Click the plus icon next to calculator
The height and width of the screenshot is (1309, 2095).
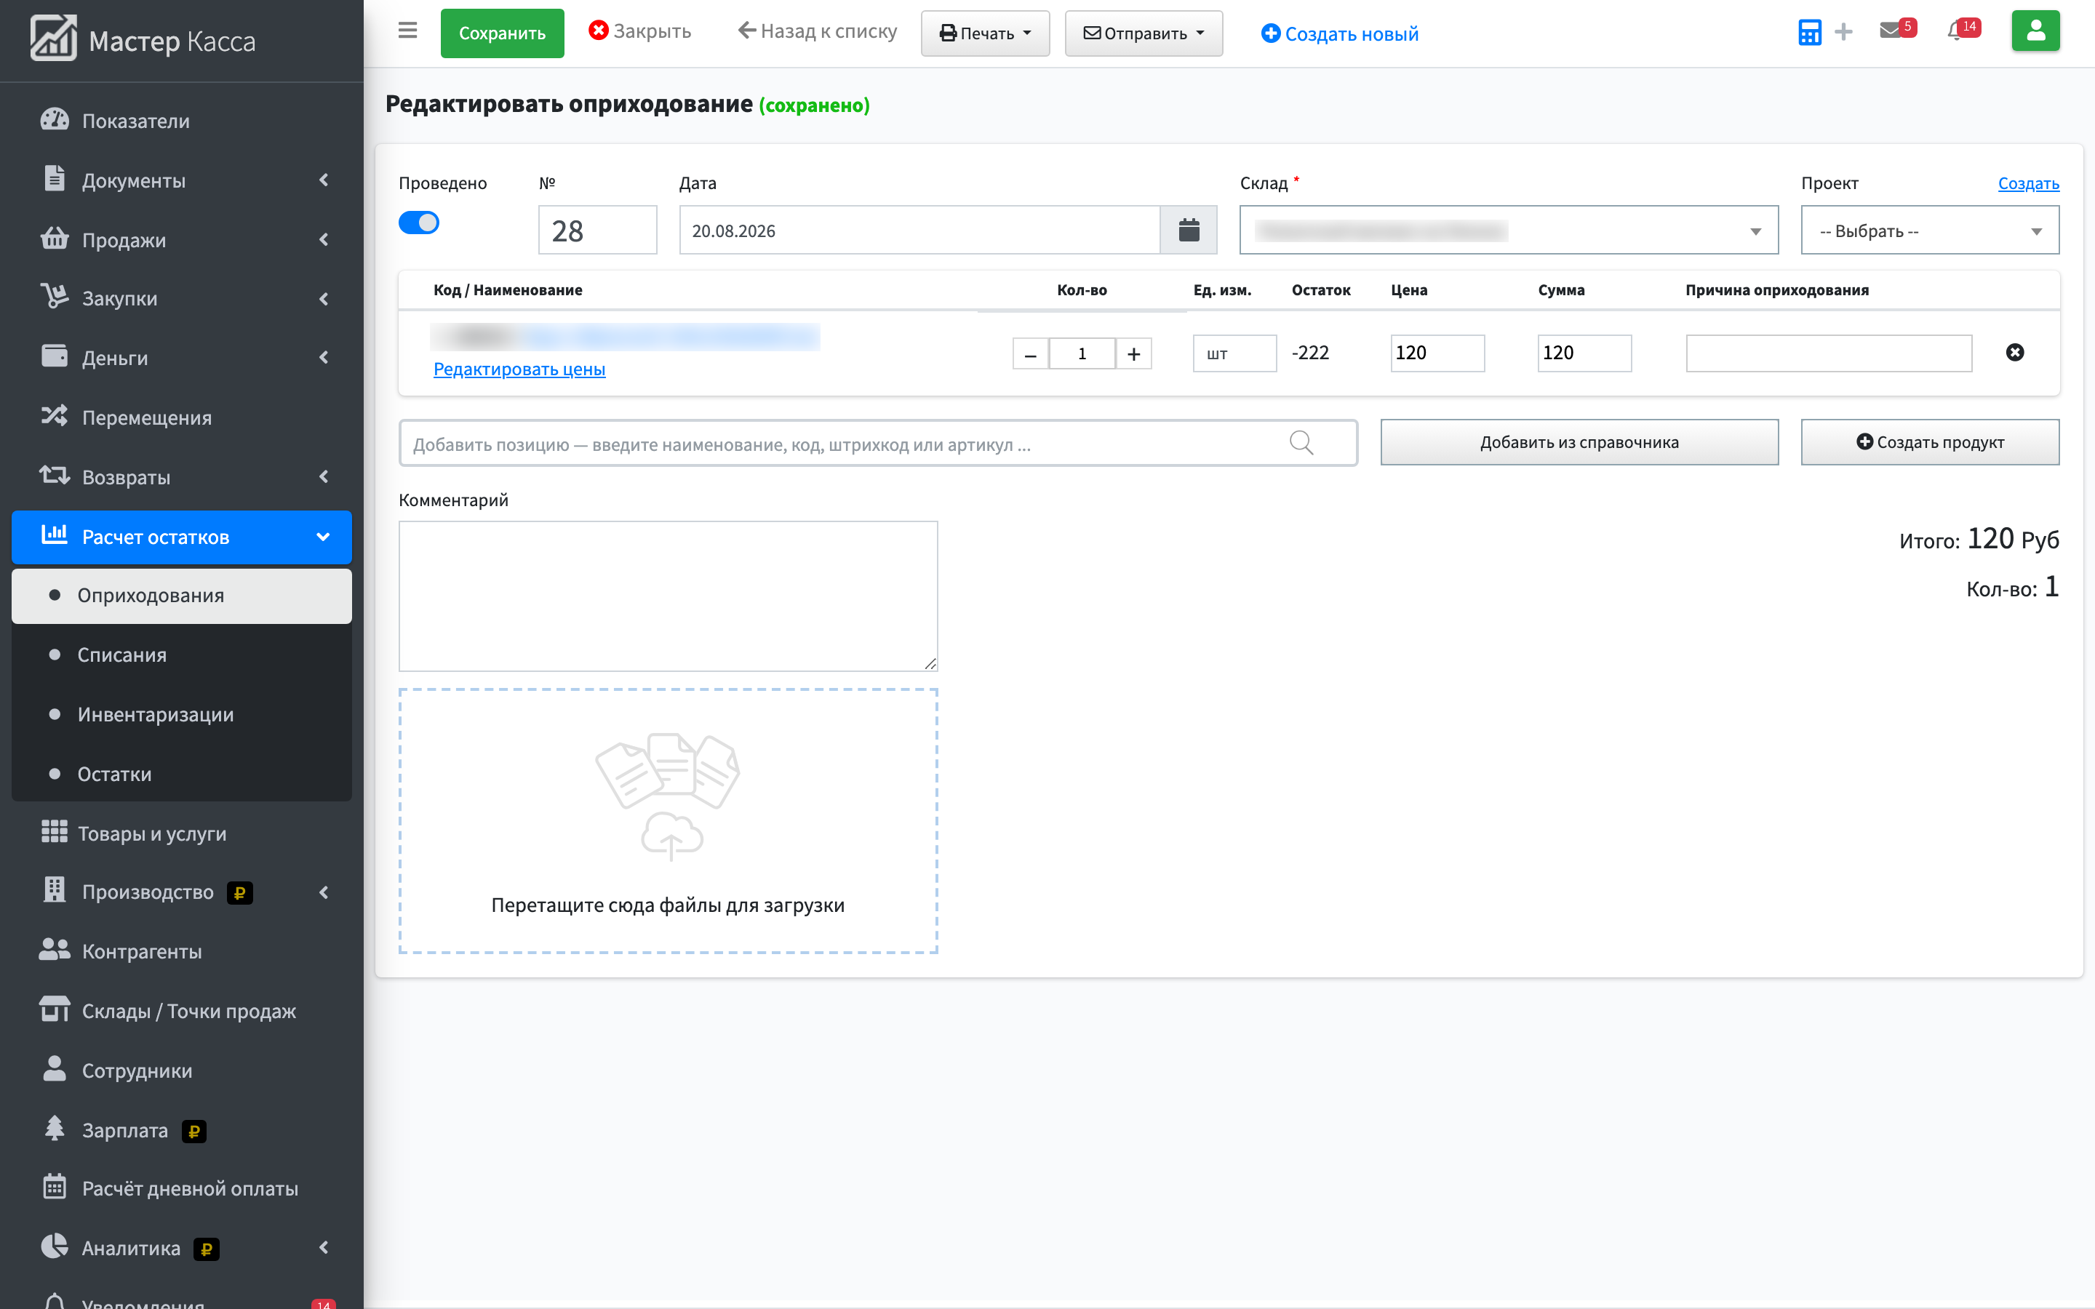[1844, 32]
